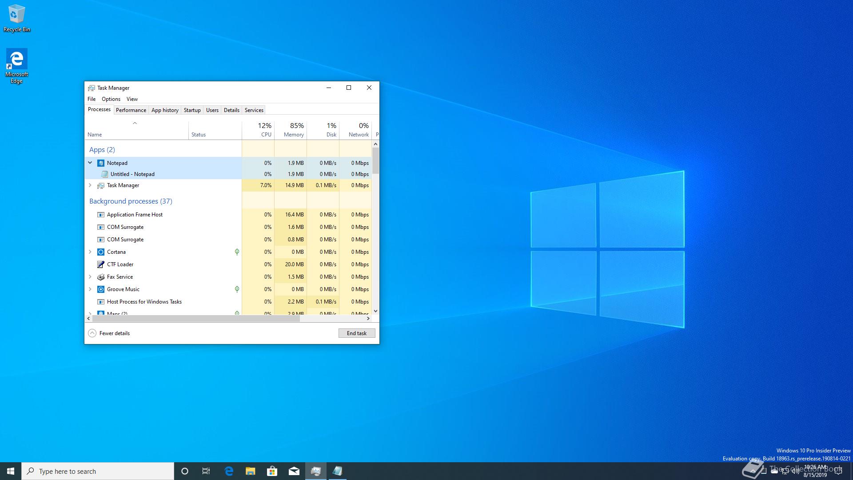The image size is (853, 480).
Task: Select the Untitled - Notepad row
Action: tap(228, 174)
